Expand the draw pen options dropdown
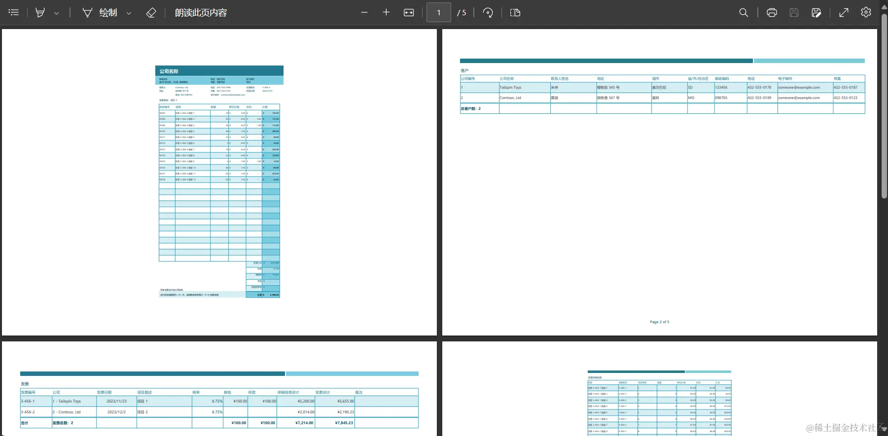This screenshot has height=436, width=888. click(129, 13)
